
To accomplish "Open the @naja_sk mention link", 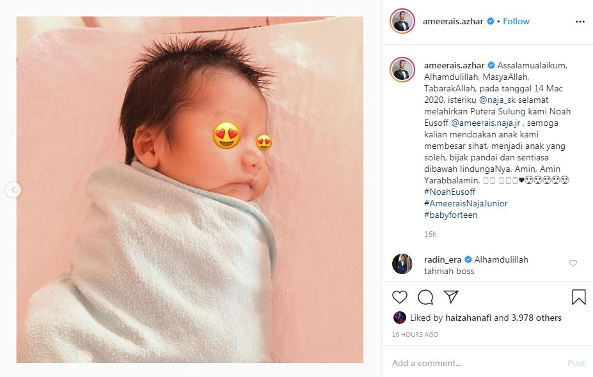I will pyautogui.click(x=497, y=100).
